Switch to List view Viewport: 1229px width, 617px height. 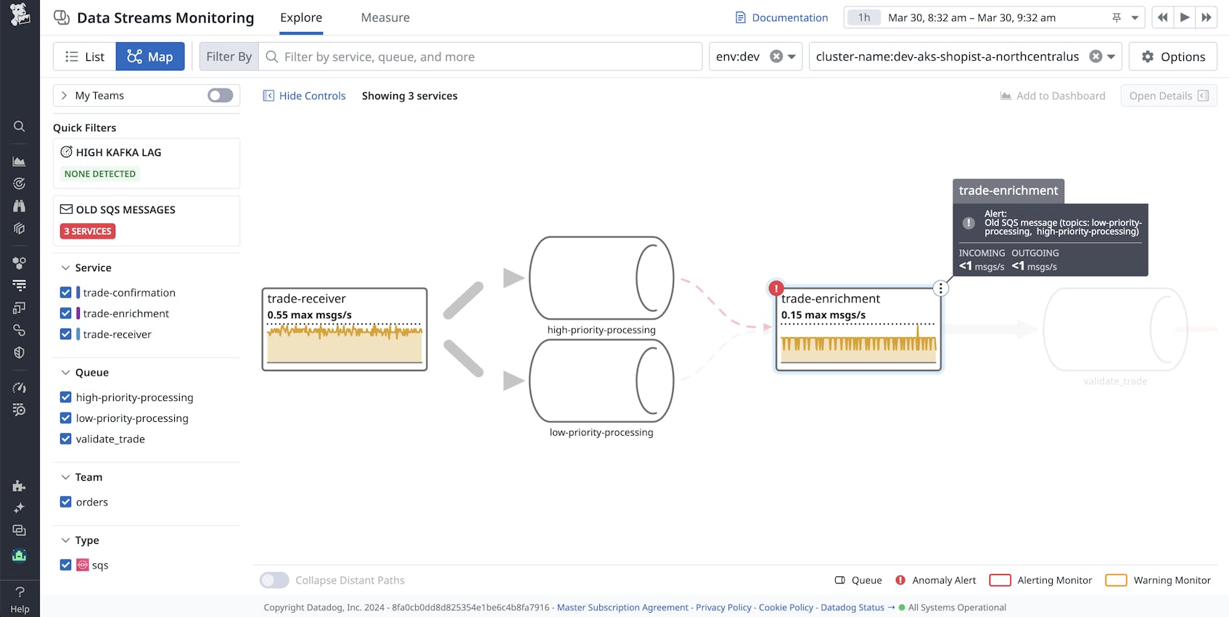[85, 57]
